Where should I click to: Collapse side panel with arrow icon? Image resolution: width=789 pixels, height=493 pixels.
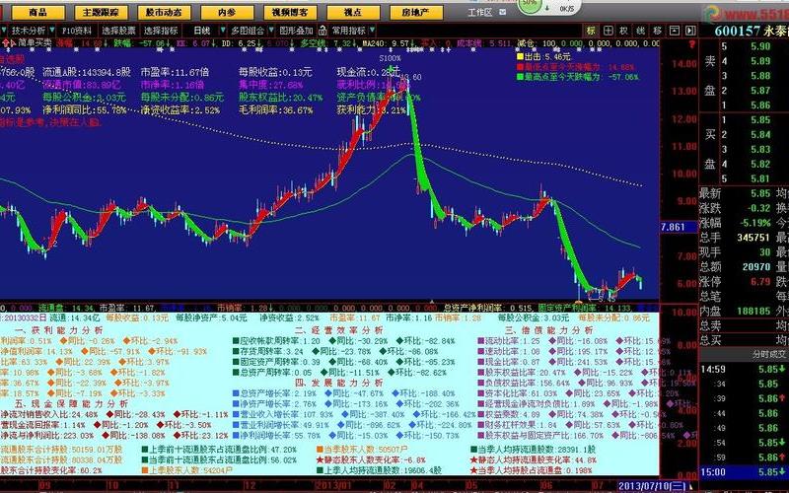point(690,31)
